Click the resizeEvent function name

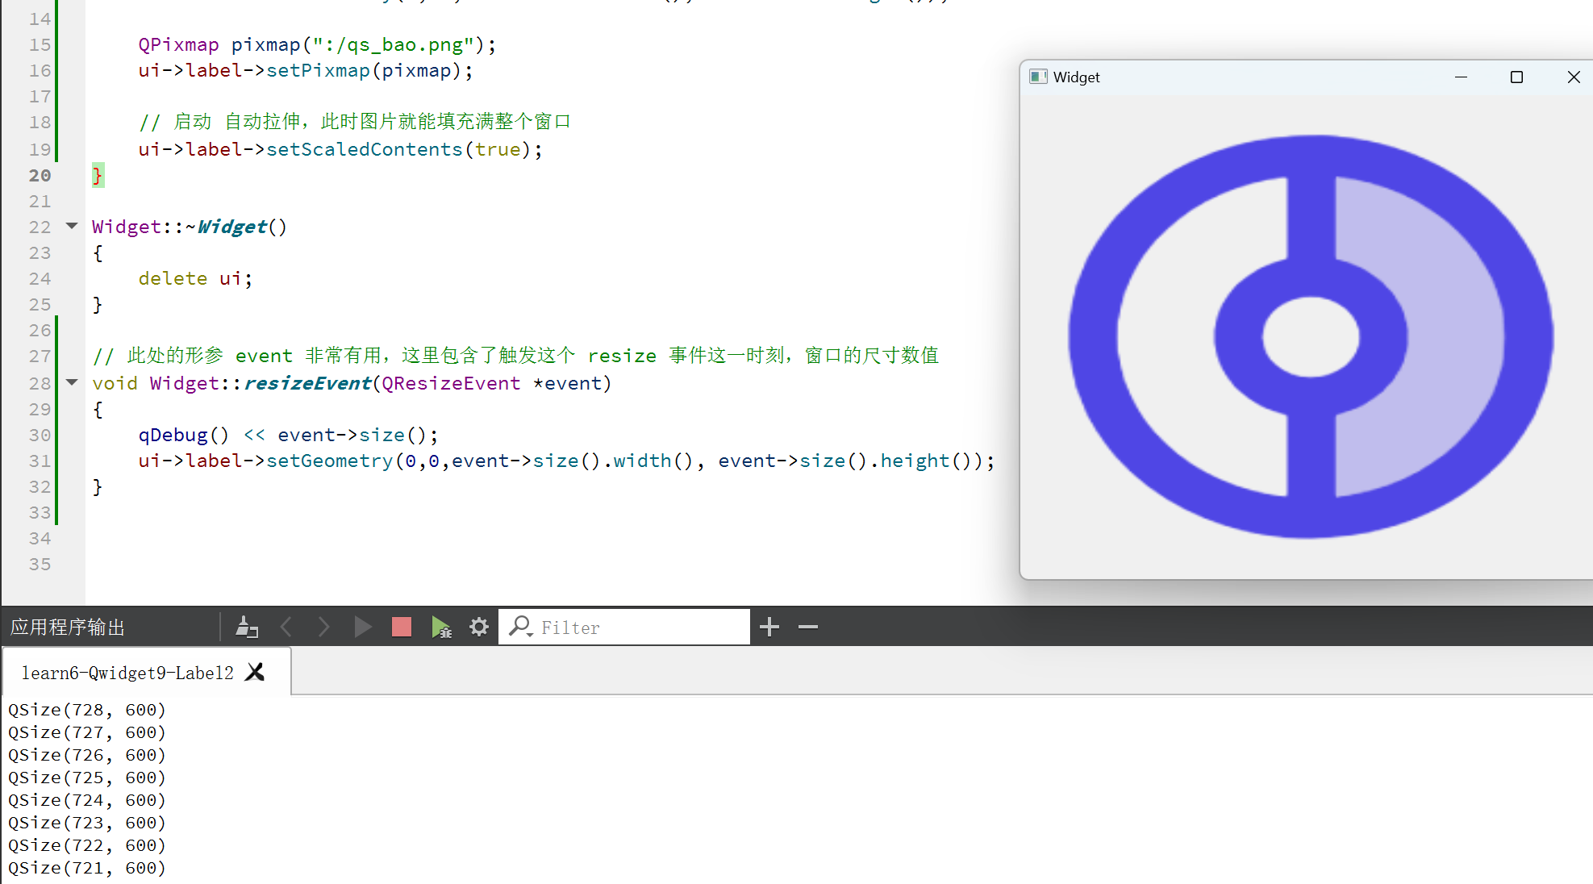pyautogui.click(x=307, y=383)
